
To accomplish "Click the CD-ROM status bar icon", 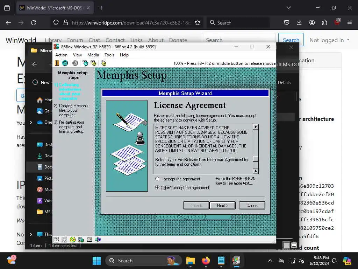I will click(x=73, y=240).
